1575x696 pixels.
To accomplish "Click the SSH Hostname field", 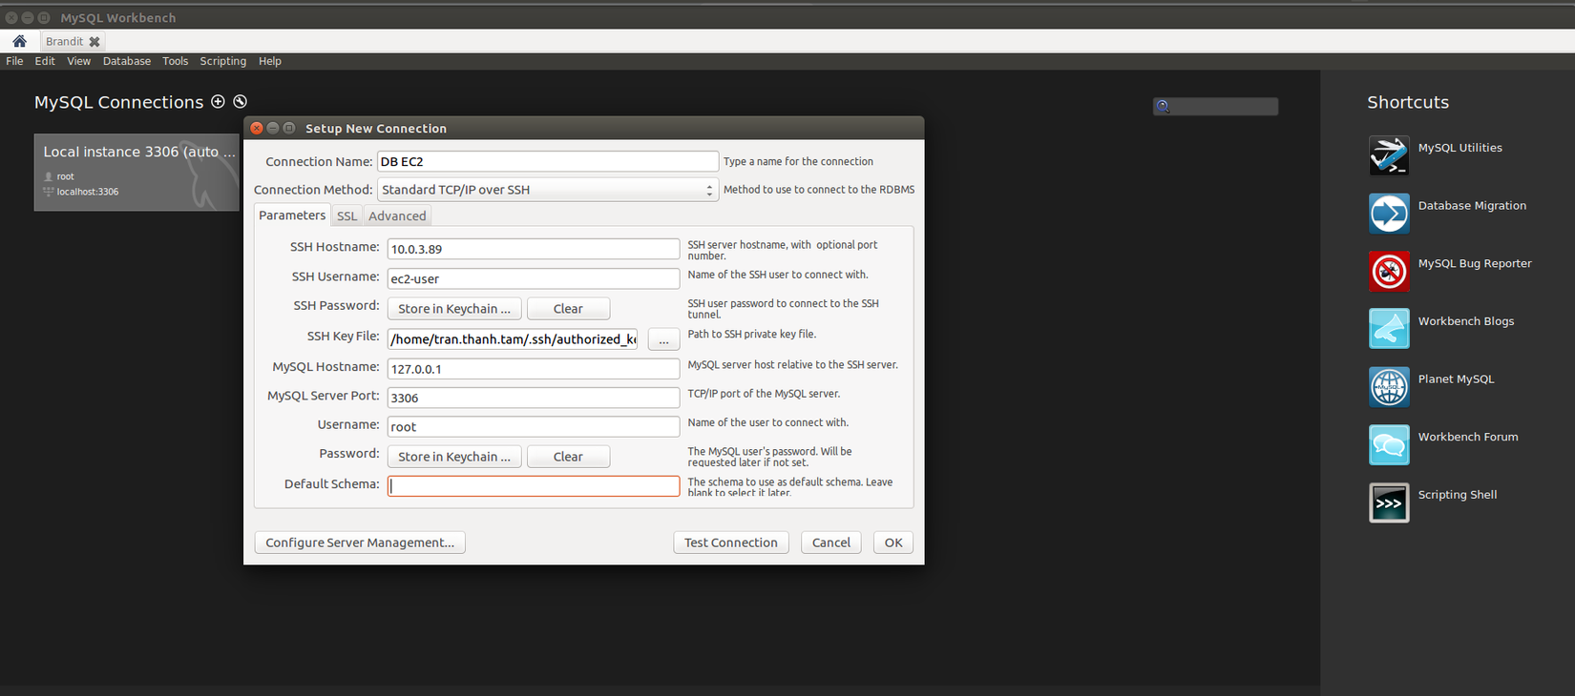I will click(534, 249).
